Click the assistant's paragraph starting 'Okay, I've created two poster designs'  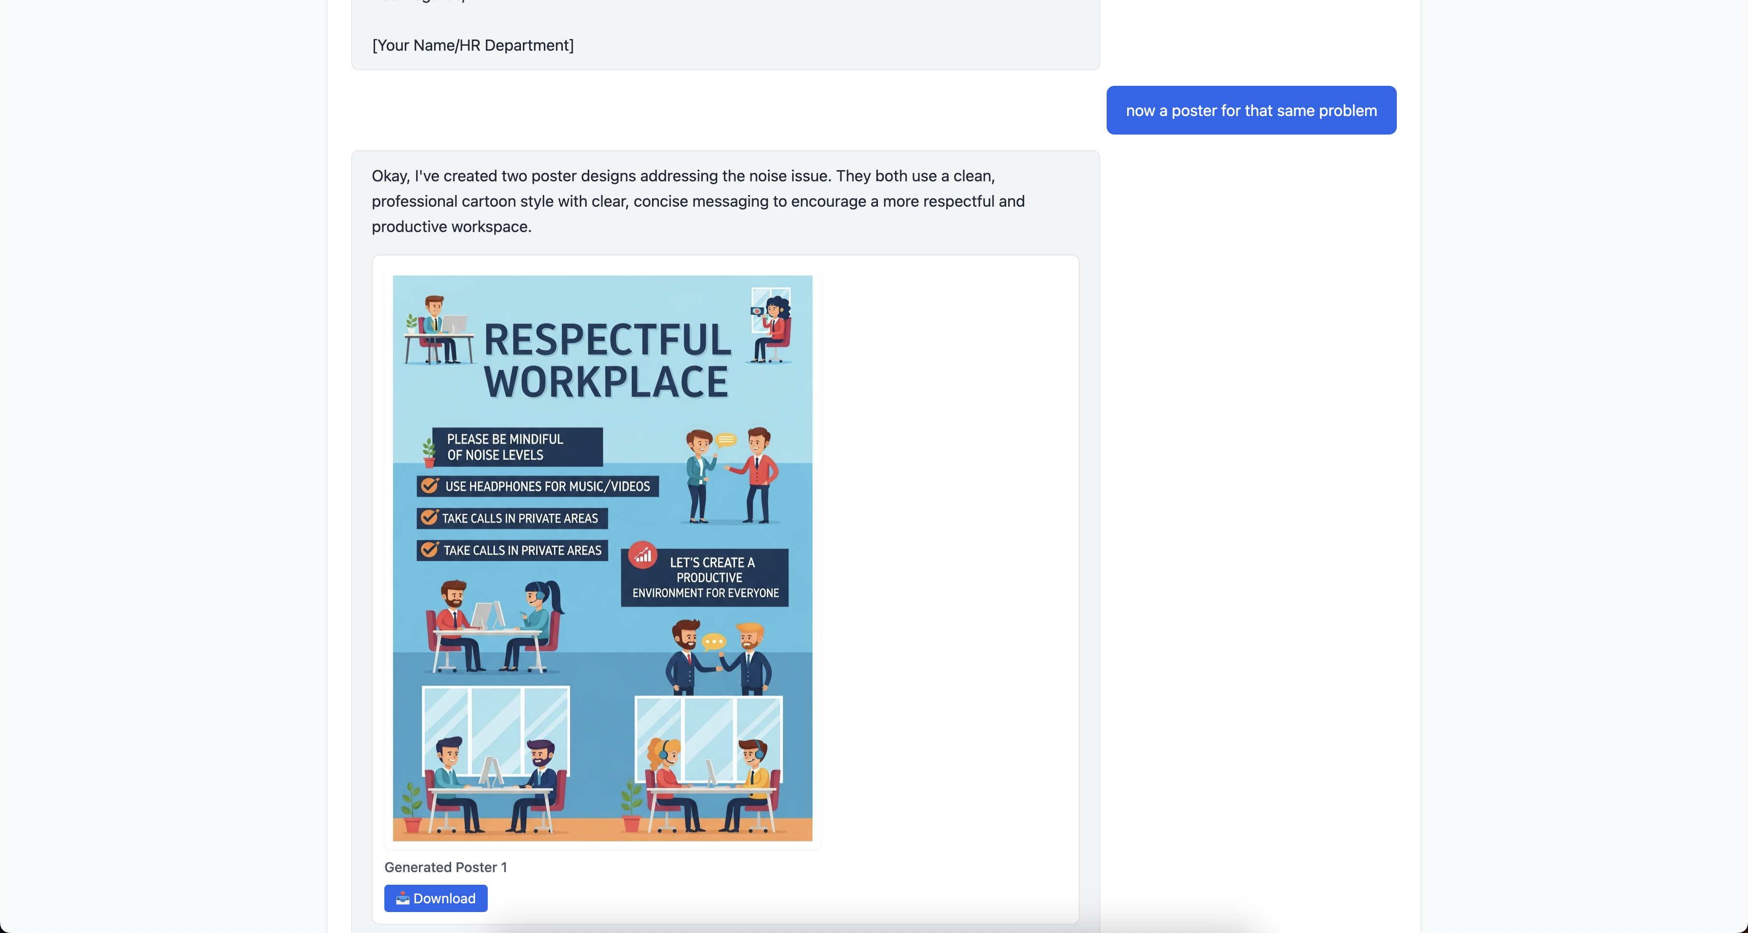[x=697, y=201]
